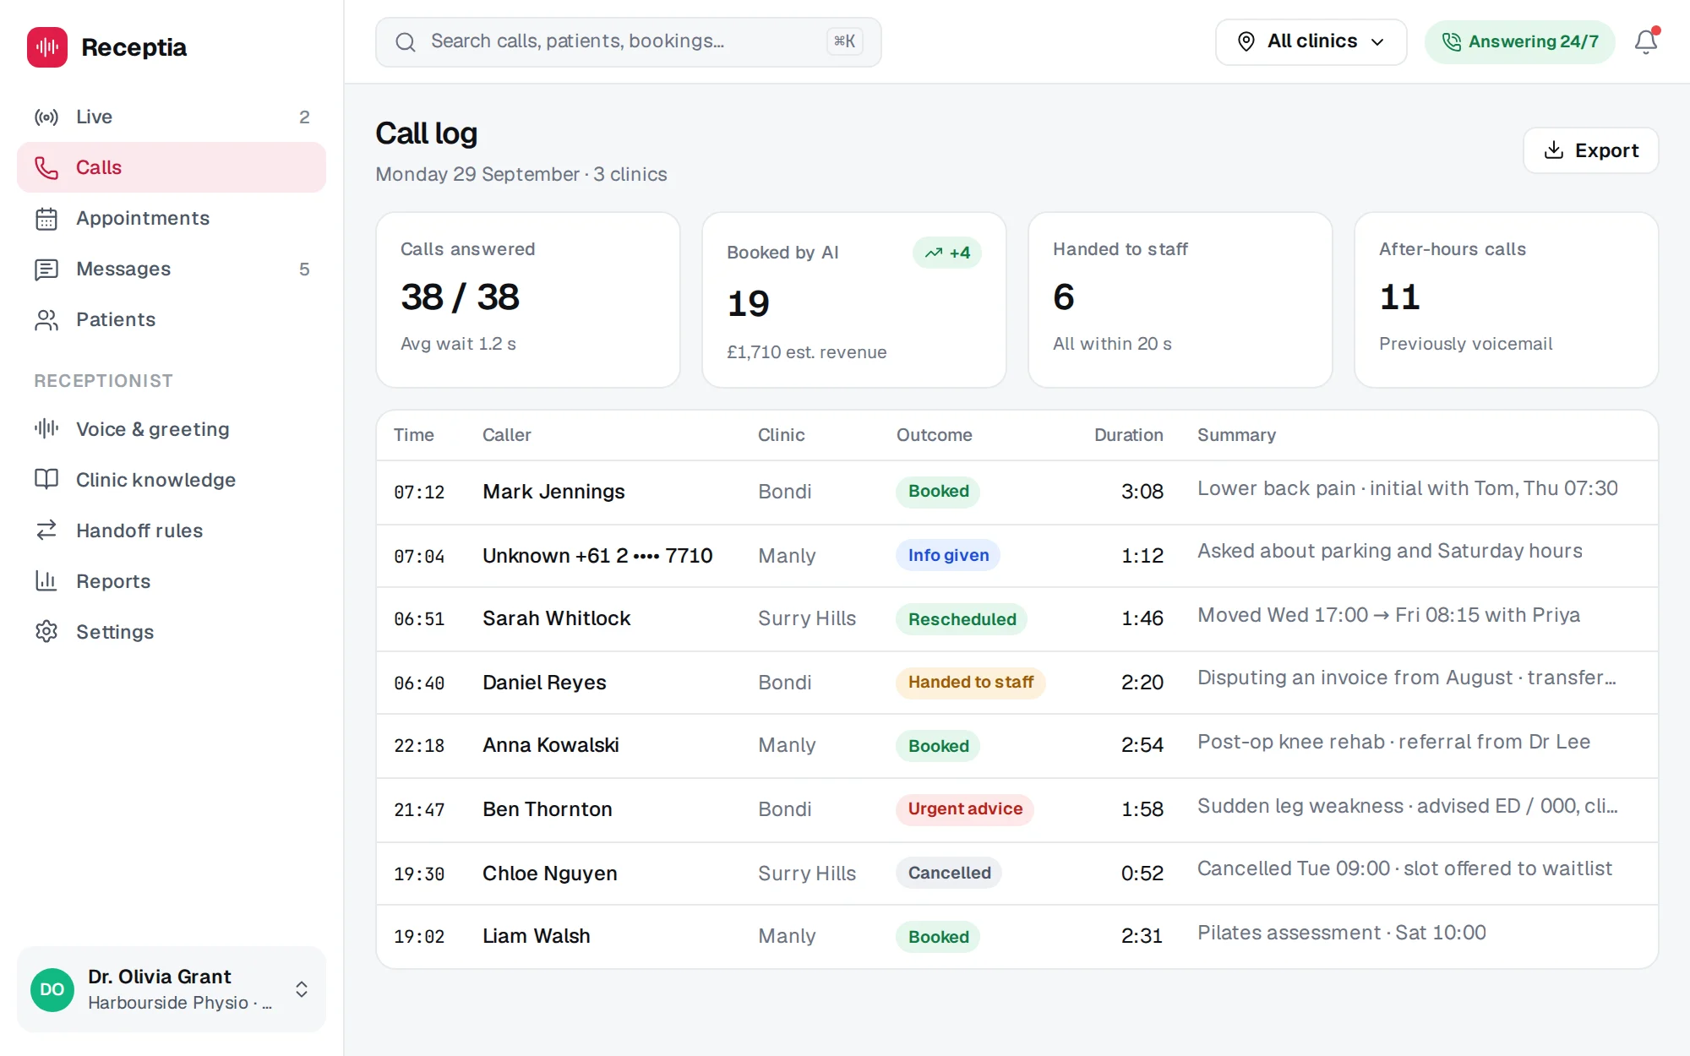Click the Reports bar chart icon
Viewport: 1690px width, 1056px height.
pos(46,581)
